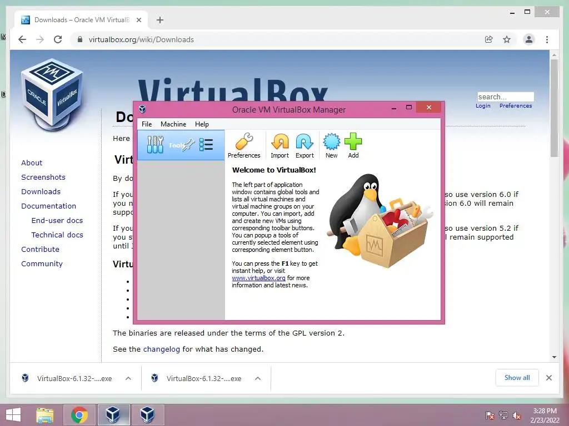
Task: Click Show all downloads button
Action: [x=517, y=378]
